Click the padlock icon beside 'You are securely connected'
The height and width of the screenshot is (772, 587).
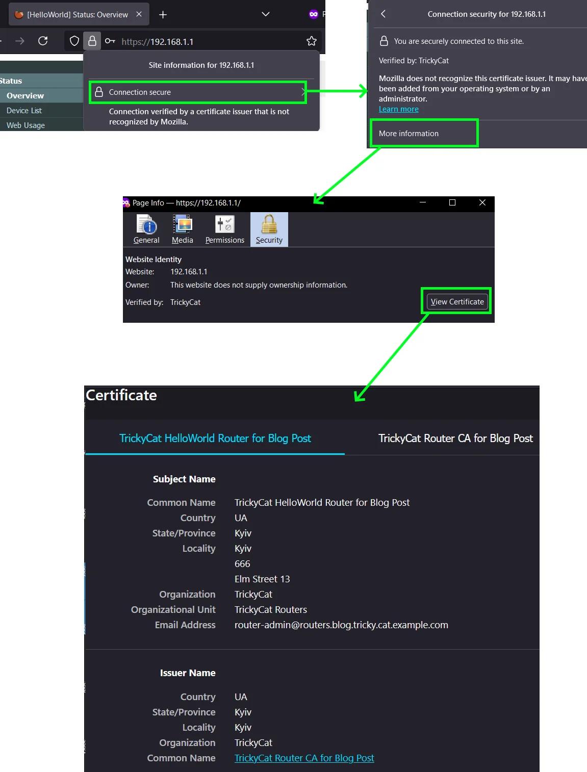pos(384,41)
